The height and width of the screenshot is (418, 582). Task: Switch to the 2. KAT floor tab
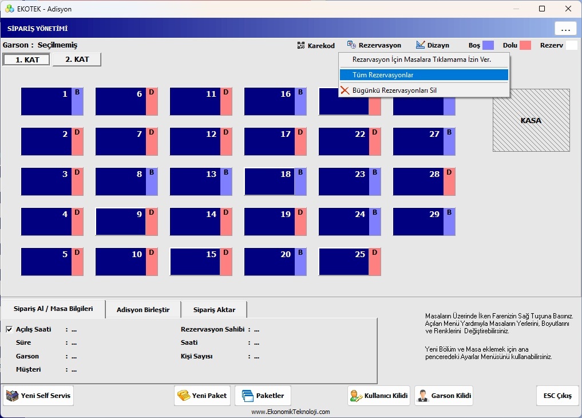77,60
